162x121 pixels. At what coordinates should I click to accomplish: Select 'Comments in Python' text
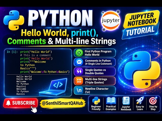coord(98,60)
